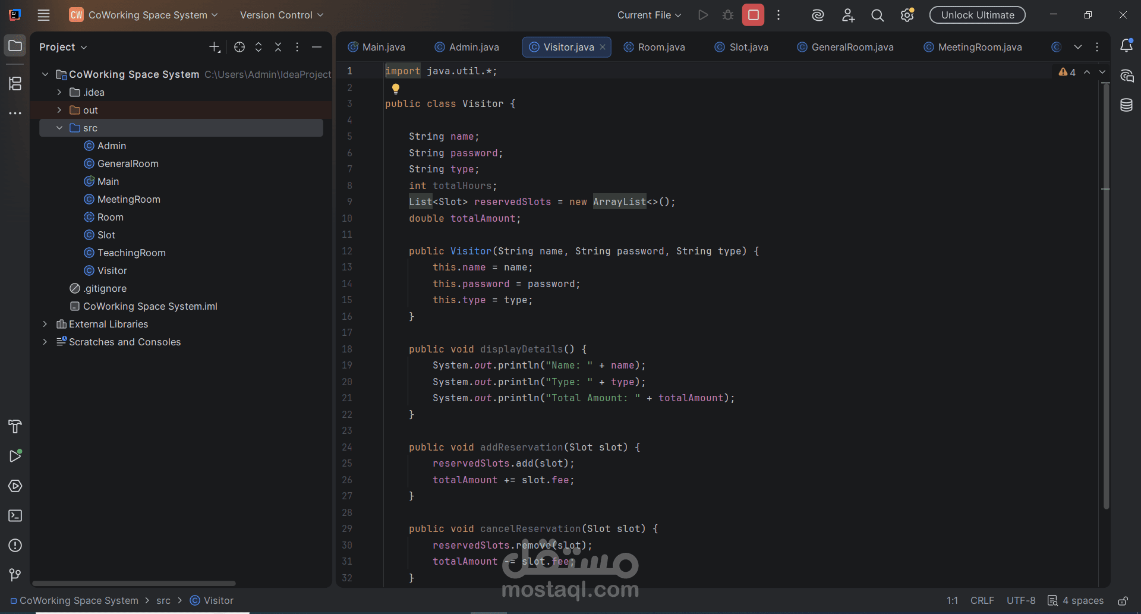Expand the .idea folder
The width and height of the screenshot is (1141, 614).
point(59,92)
